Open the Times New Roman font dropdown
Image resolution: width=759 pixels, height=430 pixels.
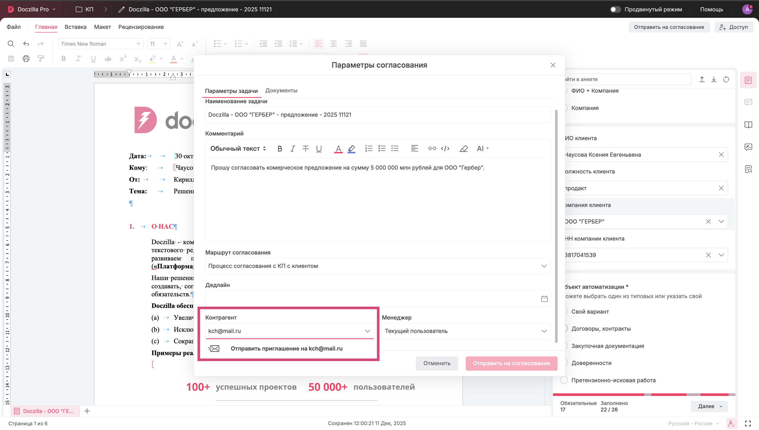pyautogui.click(x=100, y=44)
